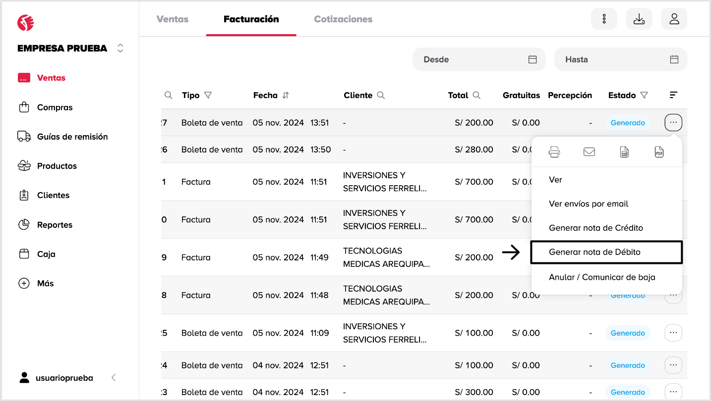Viewport: 711px width, 401px height.
Task: Click the email envelope icon in popup
Action: click(x=589, y=152)
